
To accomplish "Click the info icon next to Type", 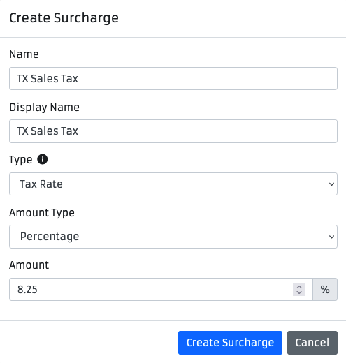I will pyautogui.click(x=43, y=159).
